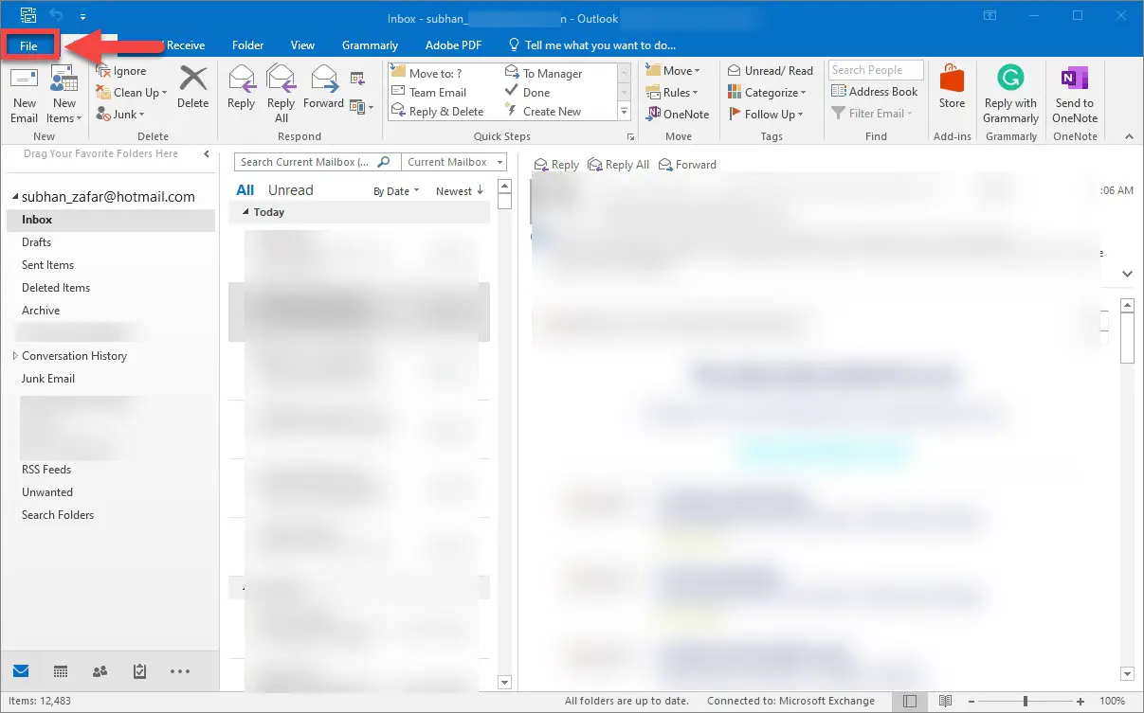Toggle the Newest sort order

tap(460, 191)
